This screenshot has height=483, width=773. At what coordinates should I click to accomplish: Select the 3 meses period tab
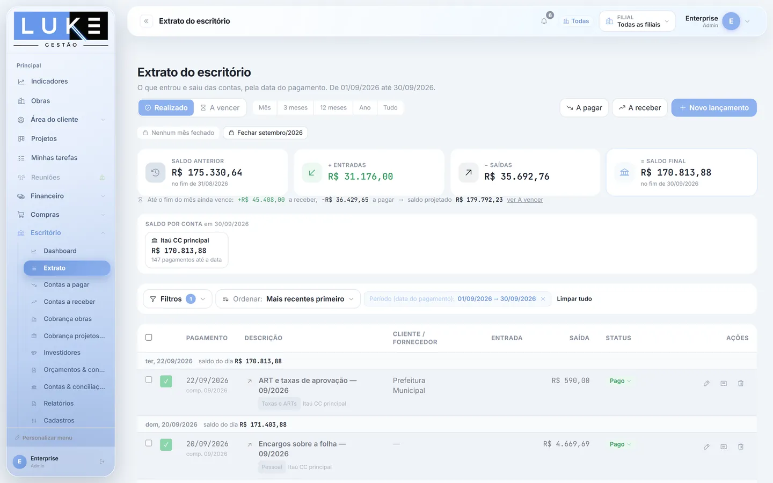[x=295, y=108]
